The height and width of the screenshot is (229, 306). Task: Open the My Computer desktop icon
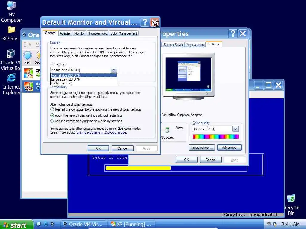[x=11, y=12]
